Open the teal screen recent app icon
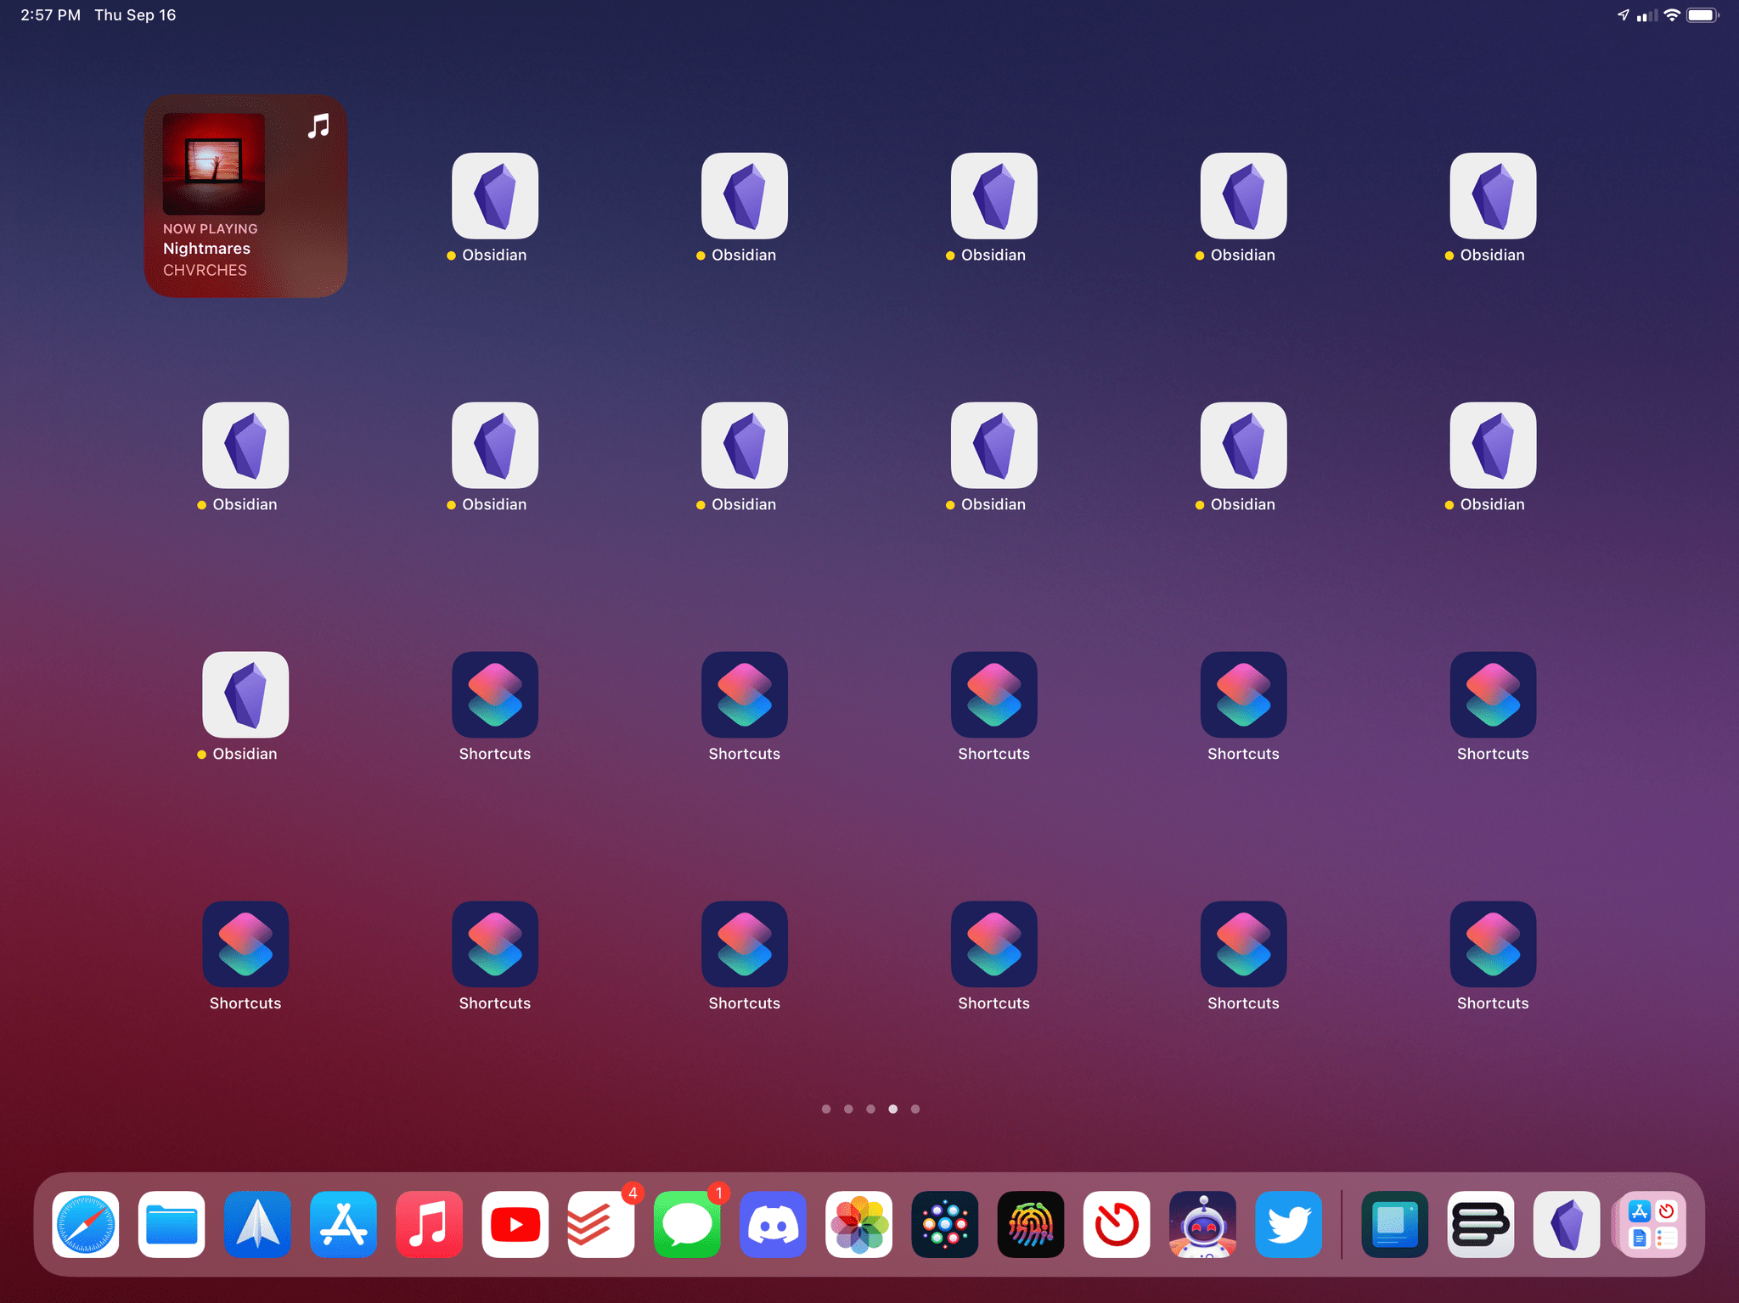1739x1303 pixels. 1395,1224
